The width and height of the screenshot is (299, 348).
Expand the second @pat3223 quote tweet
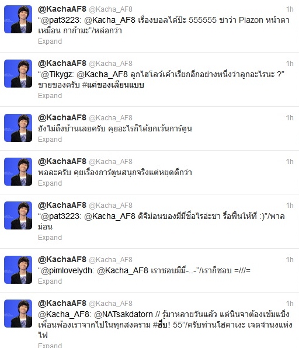click(50, 237)
